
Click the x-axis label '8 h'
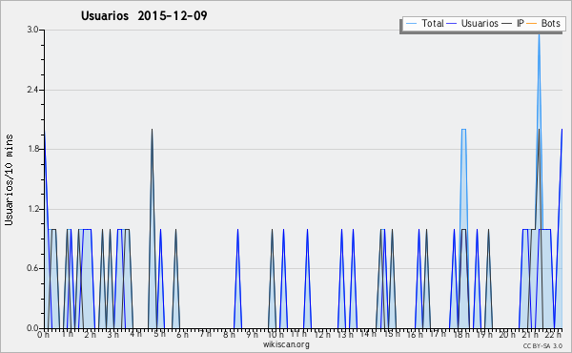pyautogui.click(x=229, y=334)
